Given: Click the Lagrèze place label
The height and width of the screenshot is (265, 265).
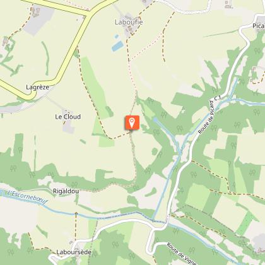Looking at the screenshot, I should tap(37, 87).
